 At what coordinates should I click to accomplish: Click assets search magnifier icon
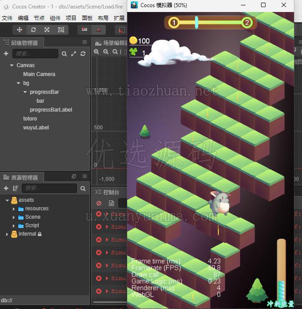[83, 189]
